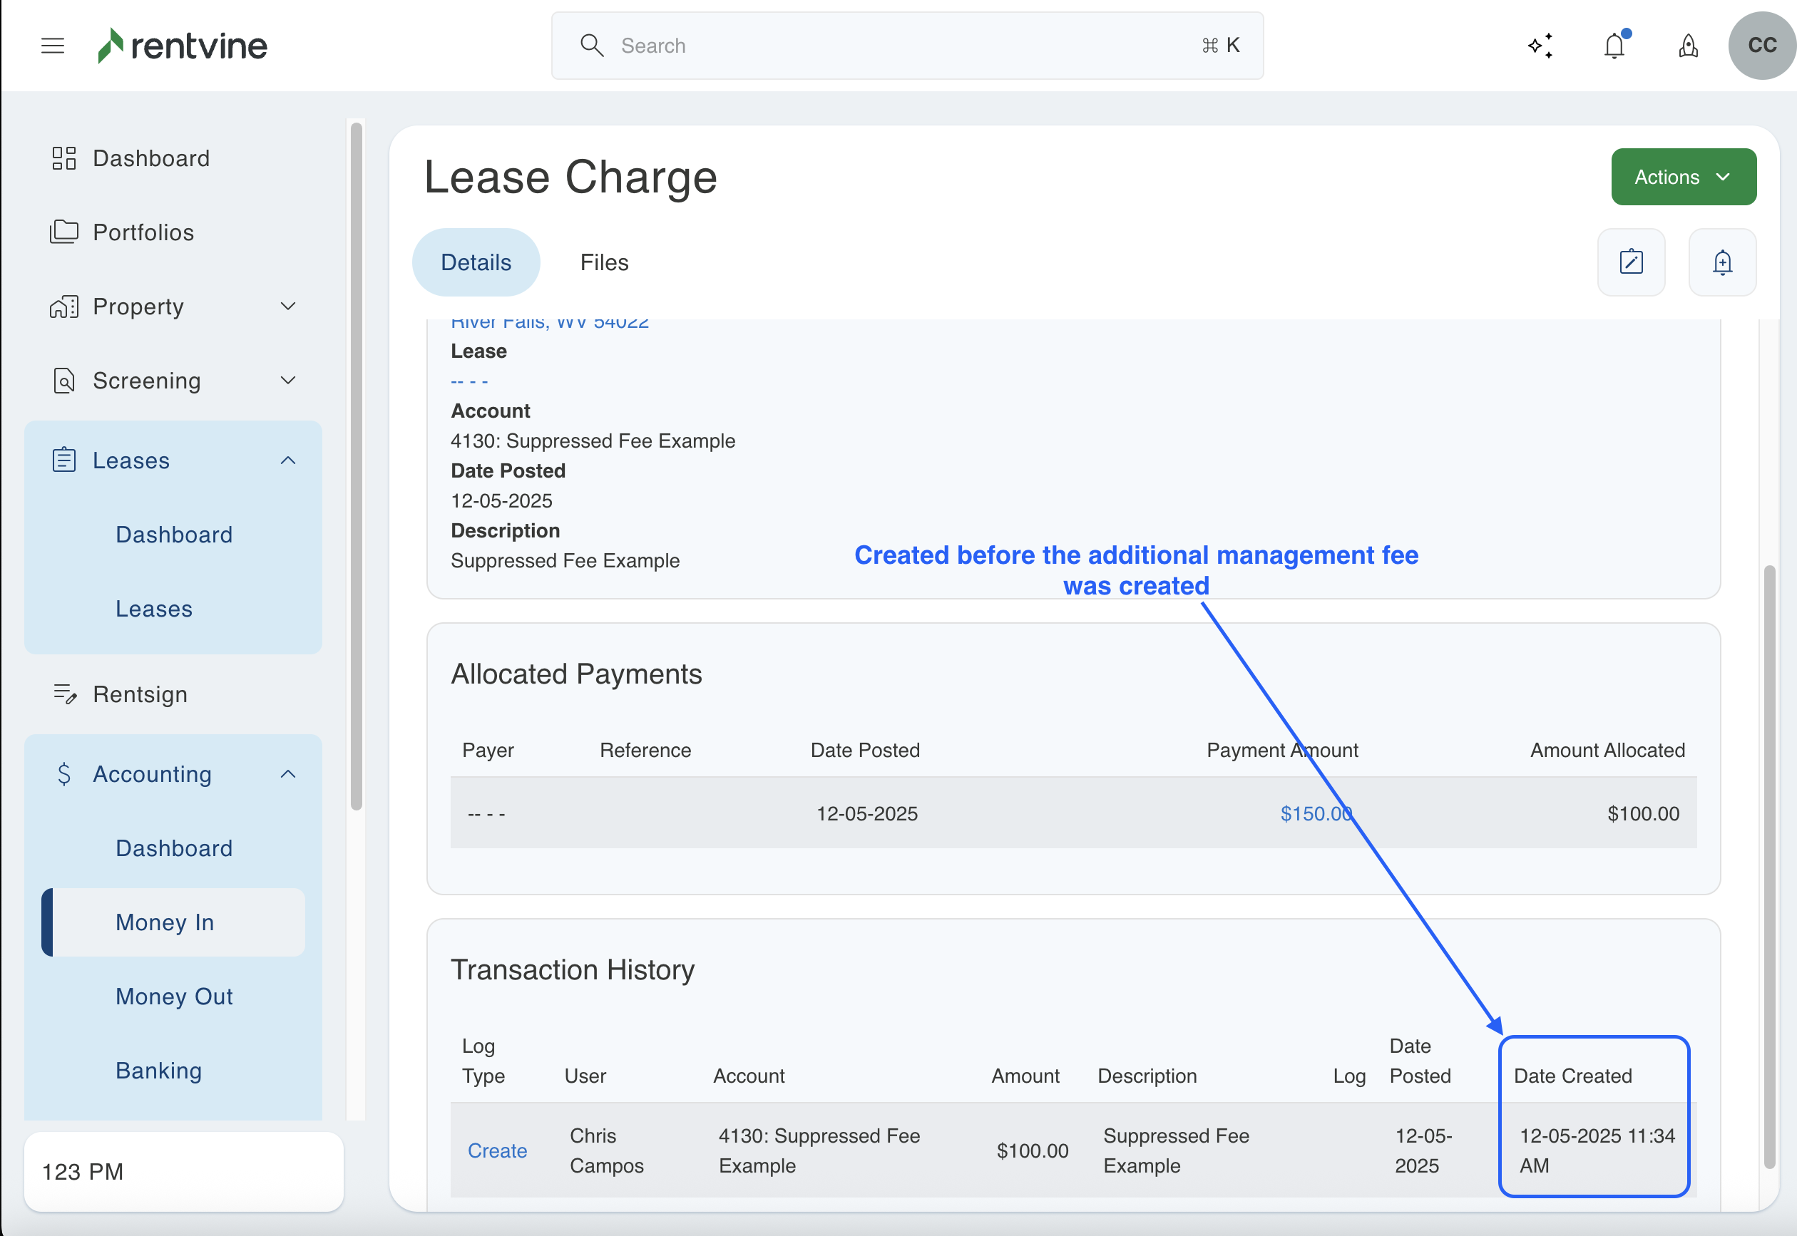Click the Rentvine logo

point(183,46)
